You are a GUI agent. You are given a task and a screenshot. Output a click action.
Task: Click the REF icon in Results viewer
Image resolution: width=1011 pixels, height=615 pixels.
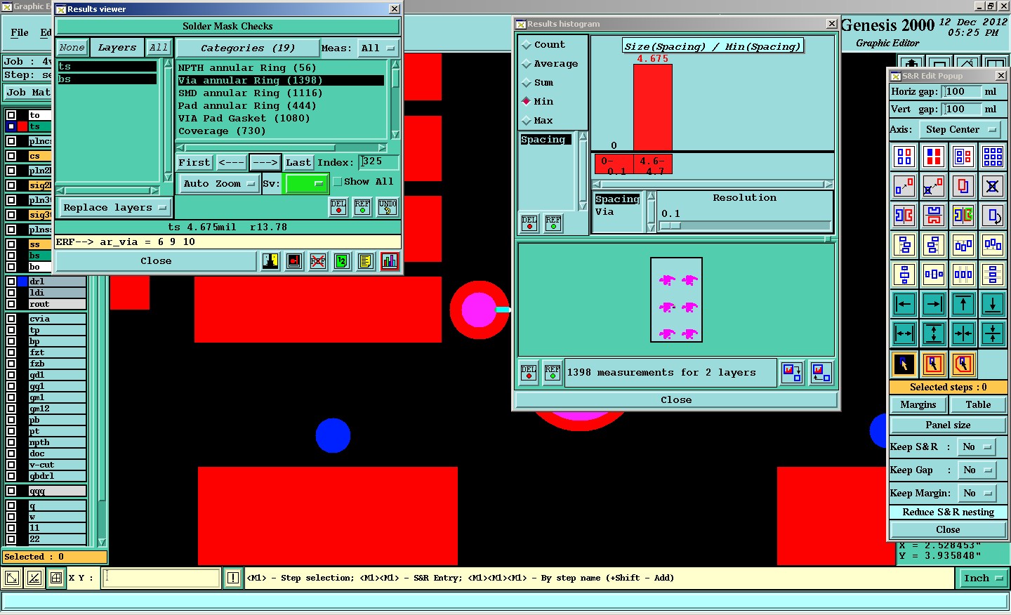(362, 207)
